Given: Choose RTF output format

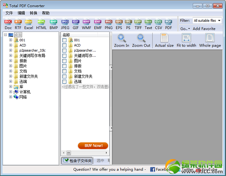Looking at the screenshot, I should [x=18, y=24].
